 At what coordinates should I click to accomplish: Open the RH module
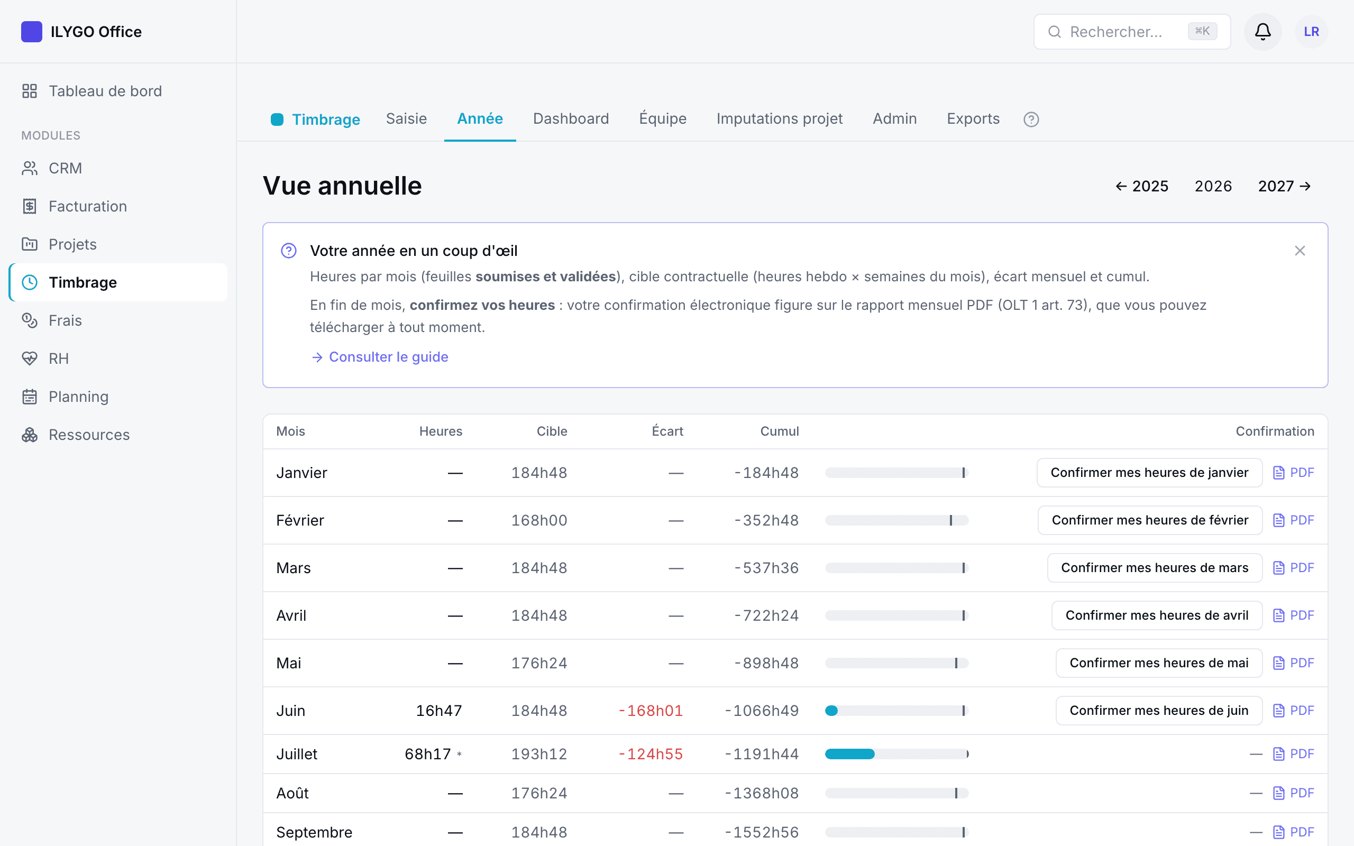pyautogui.click(x=118, y=358)
